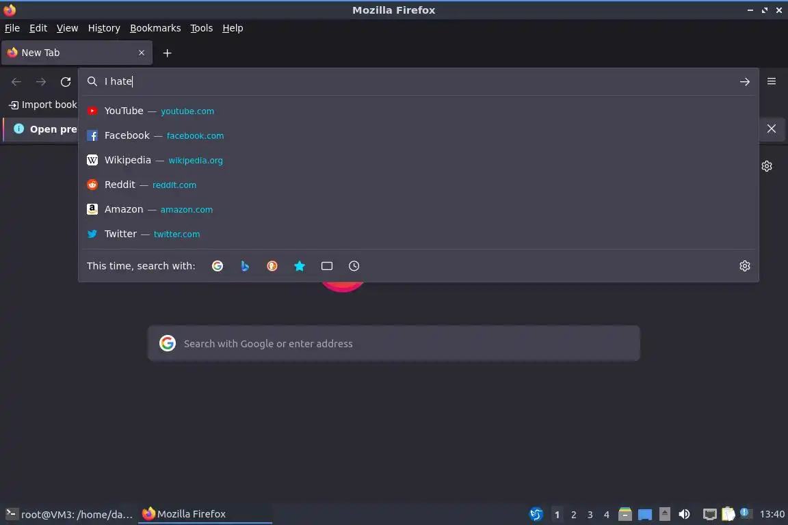Open the Tools menu
The width and height of the screenshot is (788, 525).
click(202, 28)
